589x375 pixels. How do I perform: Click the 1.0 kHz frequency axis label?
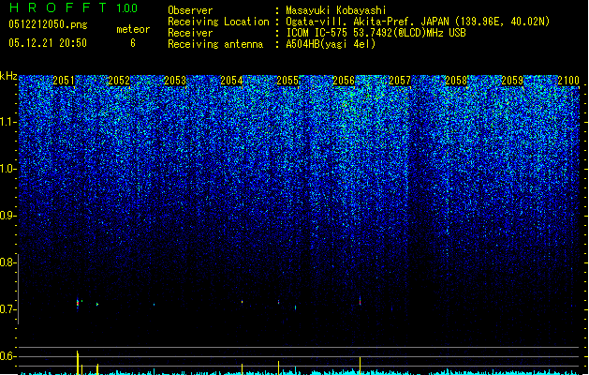pyautogui.click(x=8, y=169)
